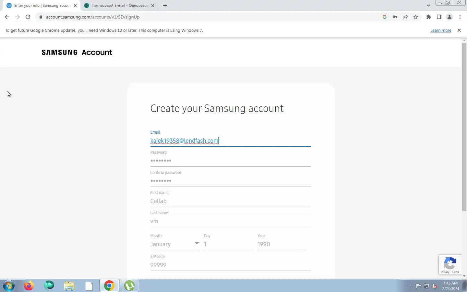Show hidden system tray icons
The width and height of the screenshot is (467, 292).
click(411, 286)
